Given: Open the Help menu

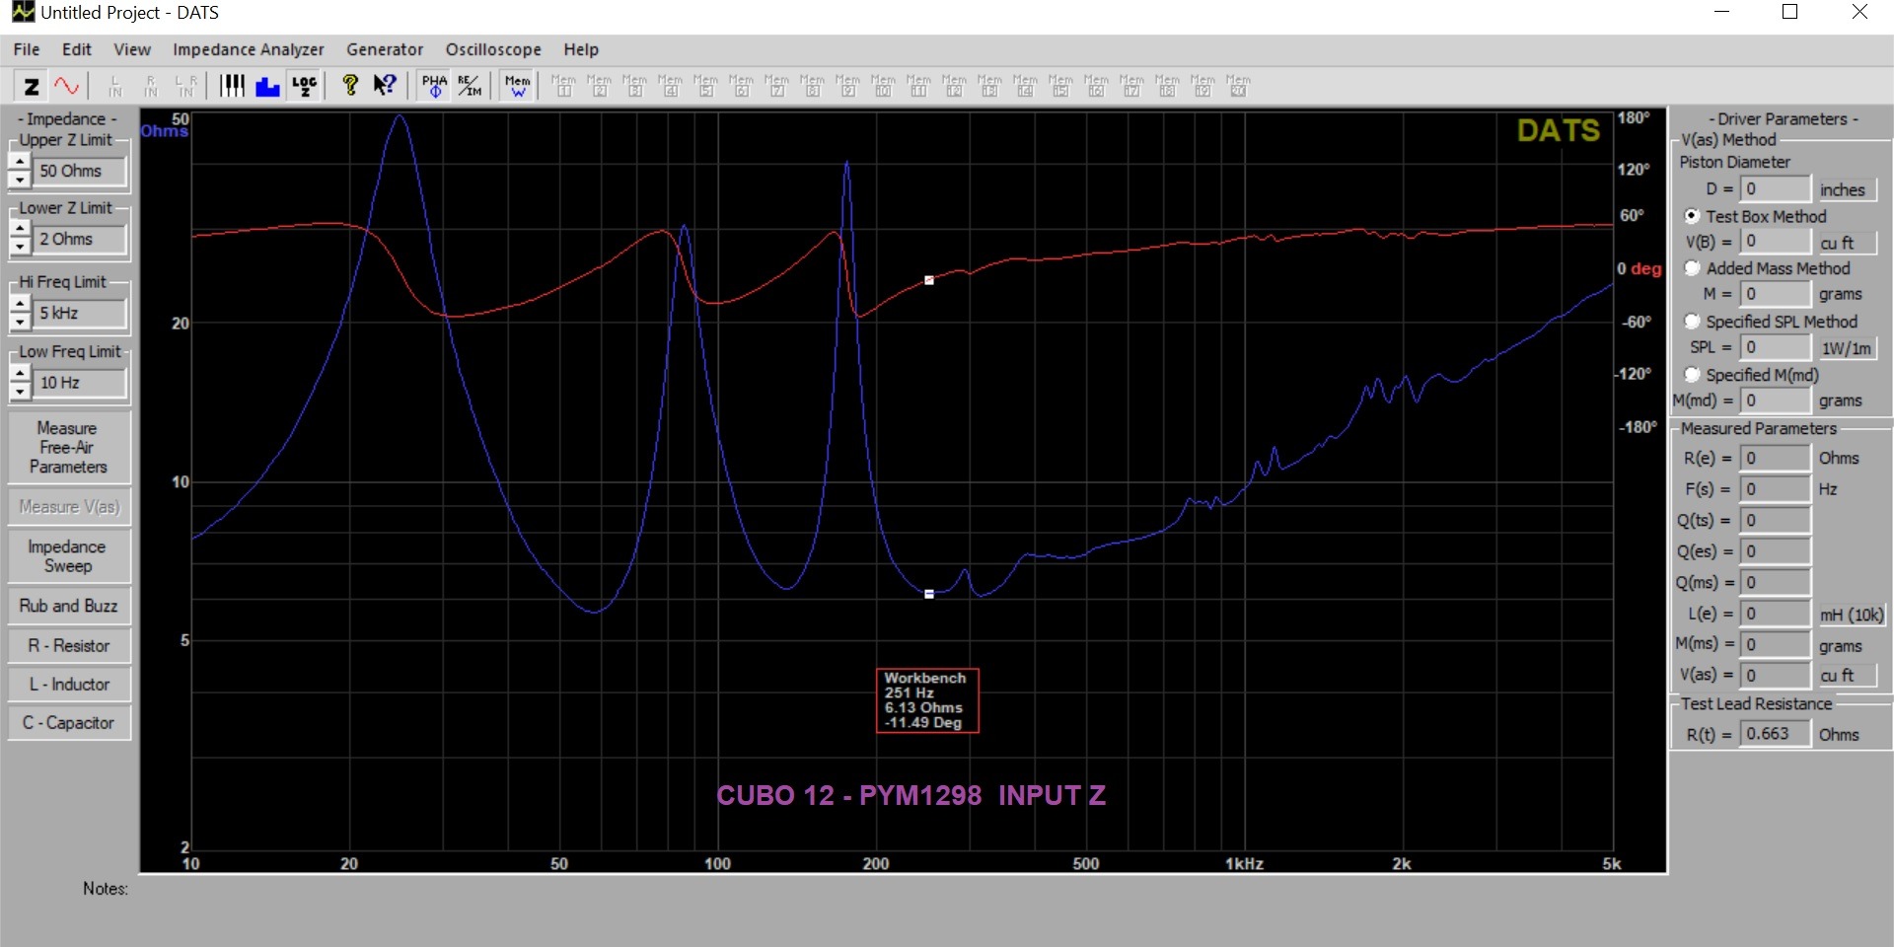Looking at the screenshot, I should pyautogui.click(x=581, y=49).
